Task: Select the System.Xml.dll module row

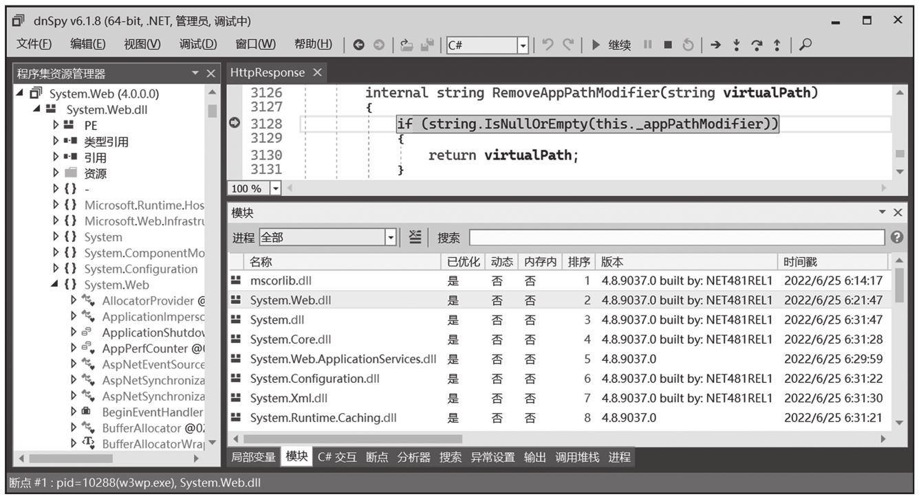Action: [559, 398]
